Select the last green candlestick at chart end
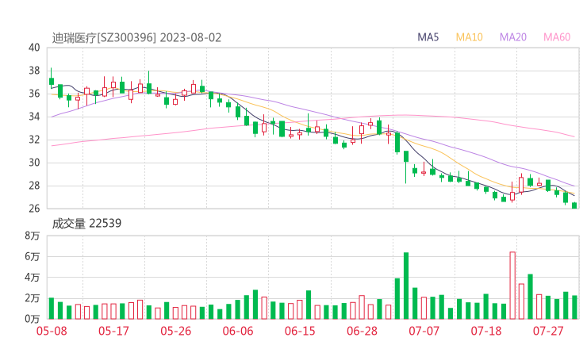 [574, 205]
